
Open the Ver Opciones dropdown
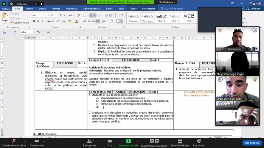coord(167,2)
